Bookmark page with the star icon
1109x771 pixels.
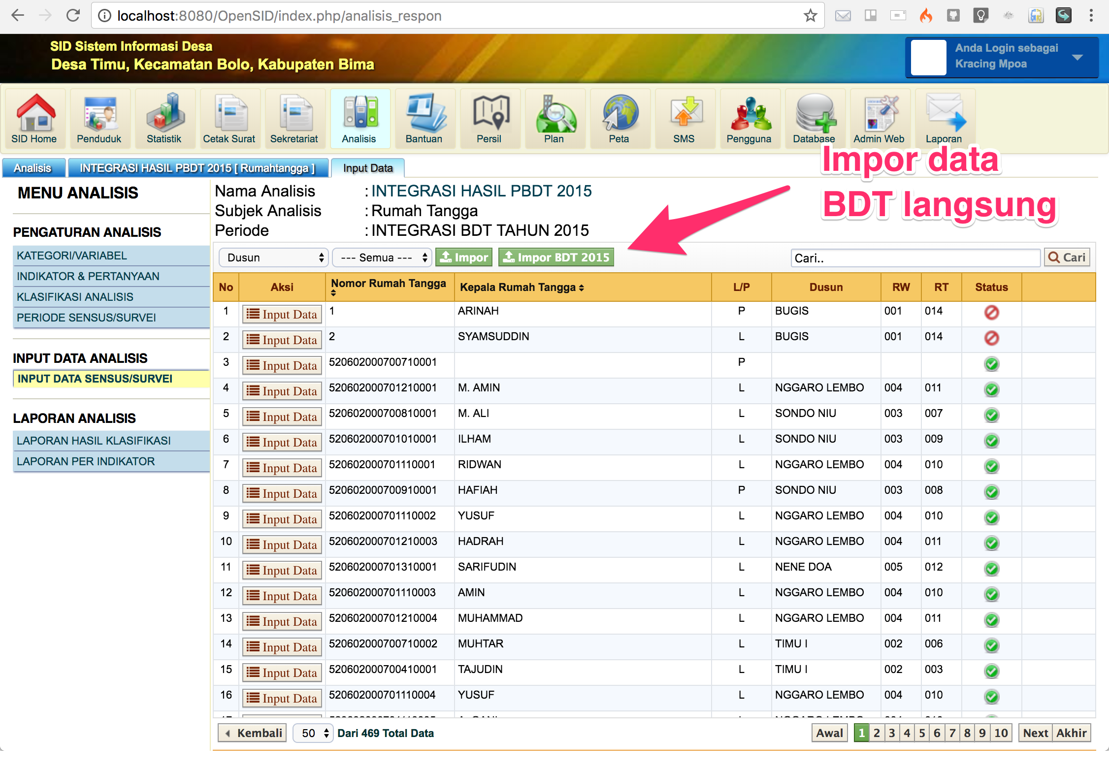point(810,16)
